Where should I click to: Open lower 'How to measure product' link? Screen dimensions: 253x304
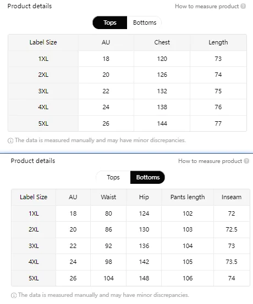[x=210, y=161]
